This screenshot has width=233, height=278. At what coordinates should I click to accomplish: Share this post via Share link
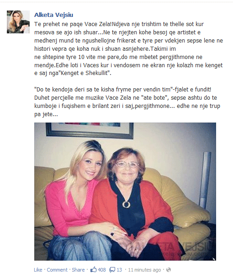[78, 270]
